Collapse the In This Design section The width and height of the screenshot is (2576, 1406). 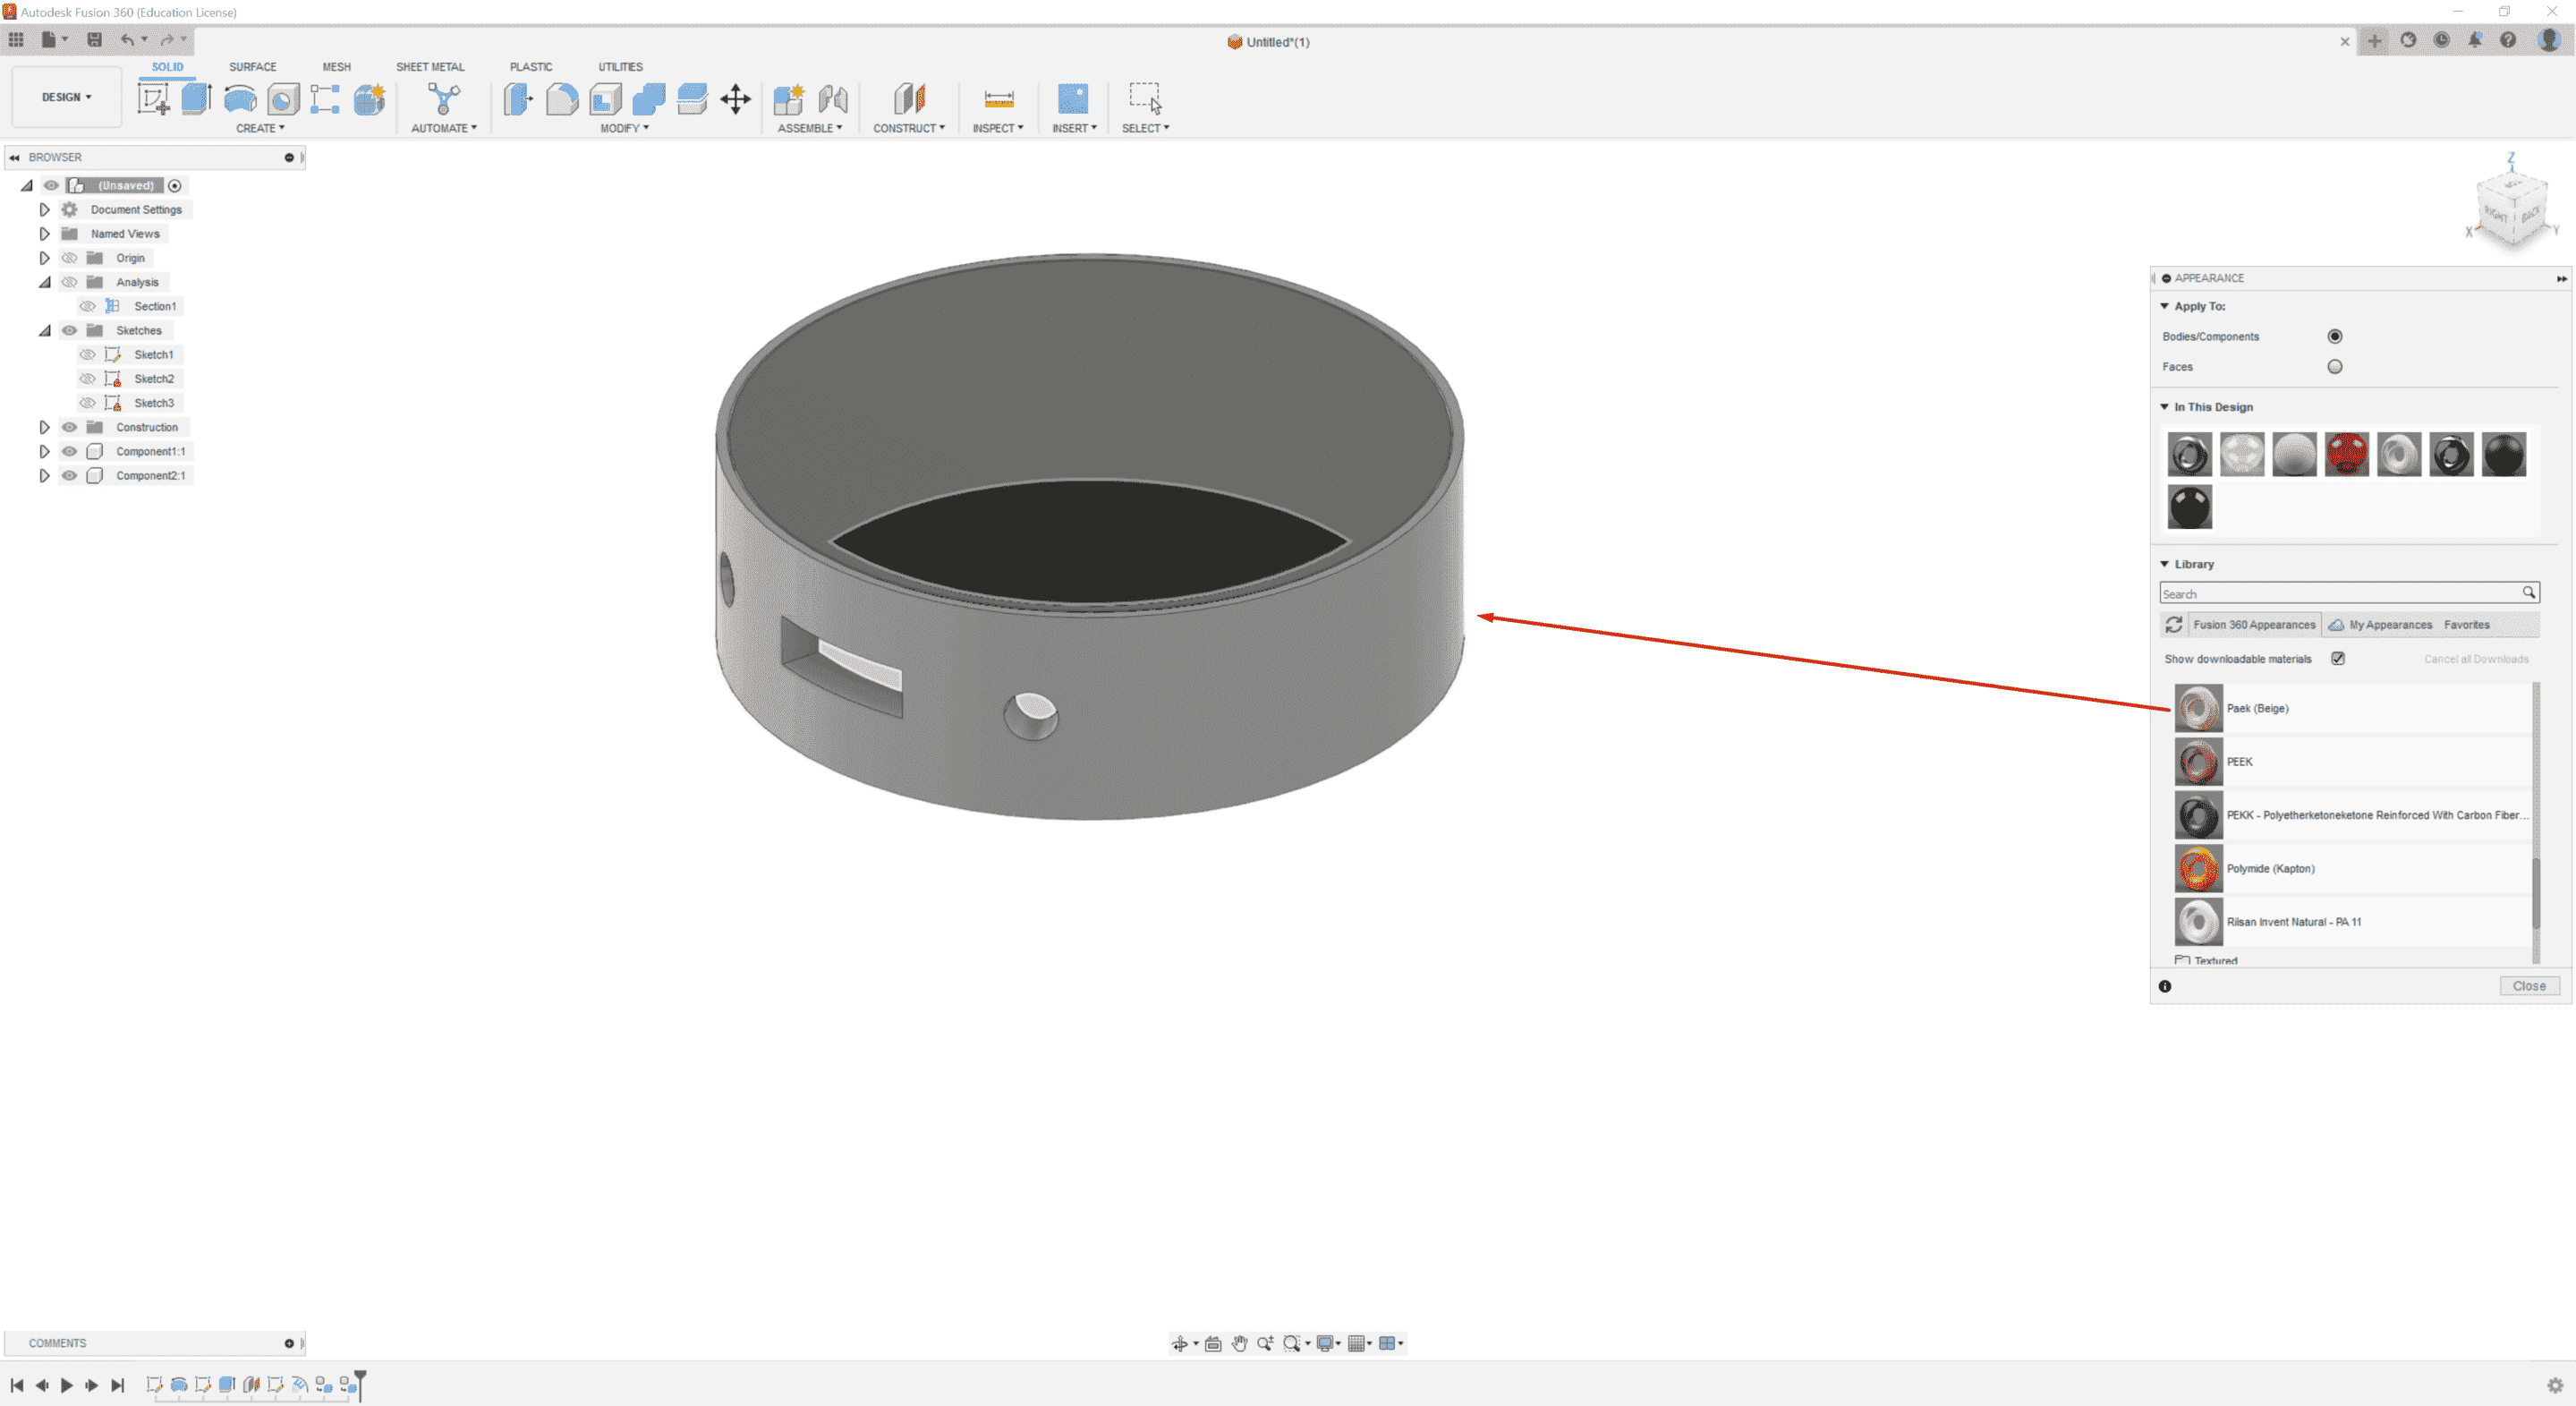(x=2164, y=407)
